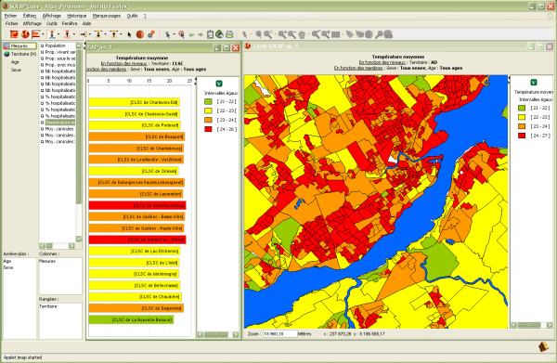Select the highlighted Température measure
Image resolution: width=557 pixels, height=363 pixels.
60,123
